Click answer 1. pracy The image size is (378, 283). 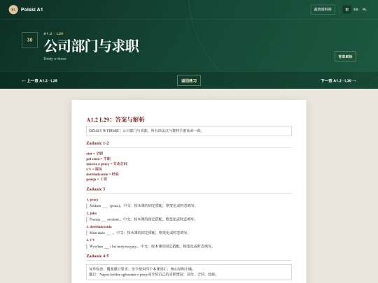click(x=92, y=199)
